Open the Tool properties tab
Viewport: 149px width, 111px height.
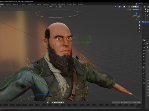[x=144, y=44]
